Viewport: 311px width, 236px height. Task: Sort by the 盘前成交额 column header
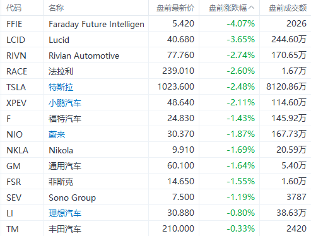click(x=288, y=8)
